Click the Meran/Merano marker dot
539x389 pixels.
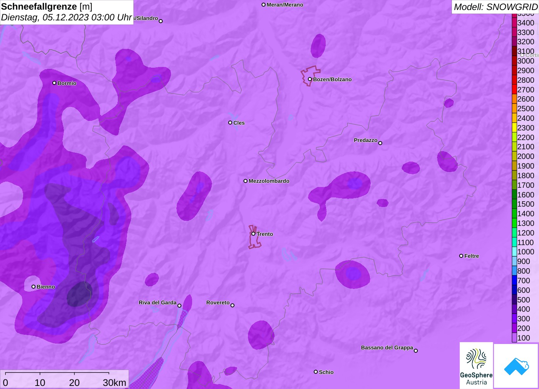pyautogui.click(x=264, y=5)
